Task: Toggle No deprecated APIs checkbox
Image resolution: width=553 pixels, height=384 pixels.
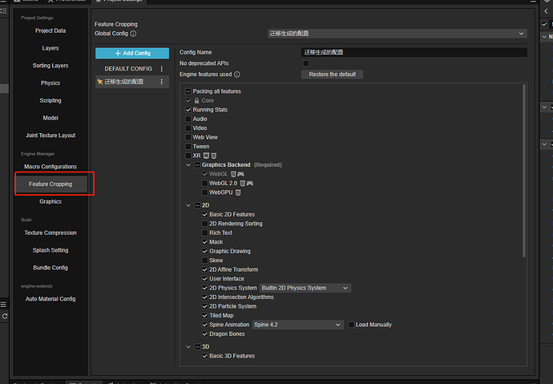Action: click(306, 63)
